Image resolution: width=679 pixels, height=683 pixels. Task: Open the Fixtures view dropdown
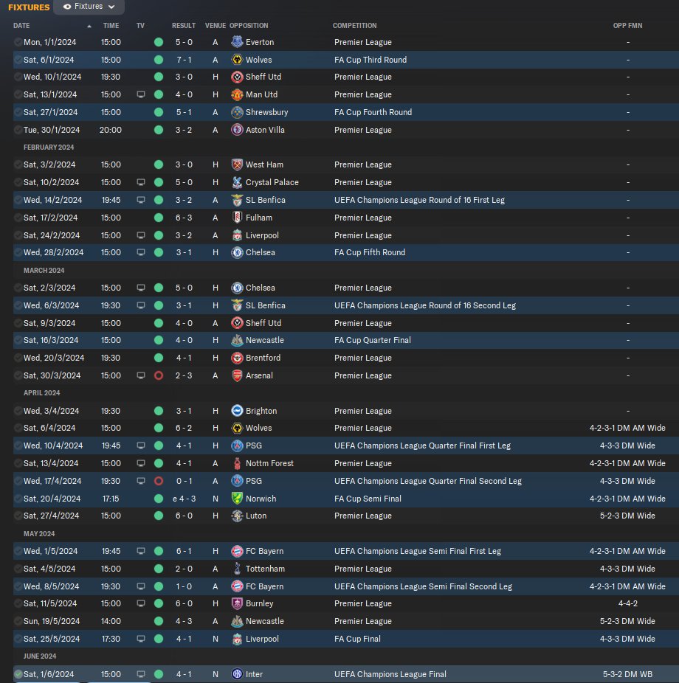click(89, 7)
